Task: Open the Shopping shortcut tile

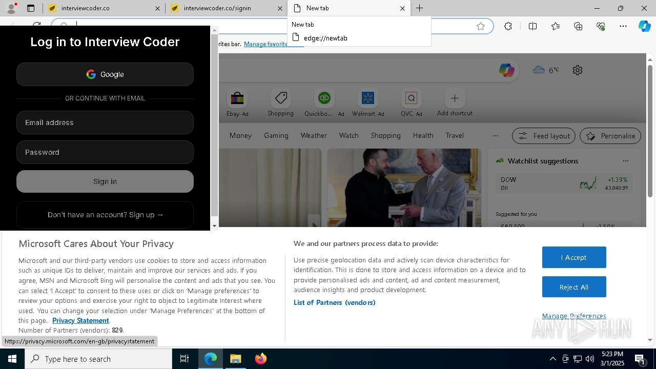Action: tap(280, 103)
